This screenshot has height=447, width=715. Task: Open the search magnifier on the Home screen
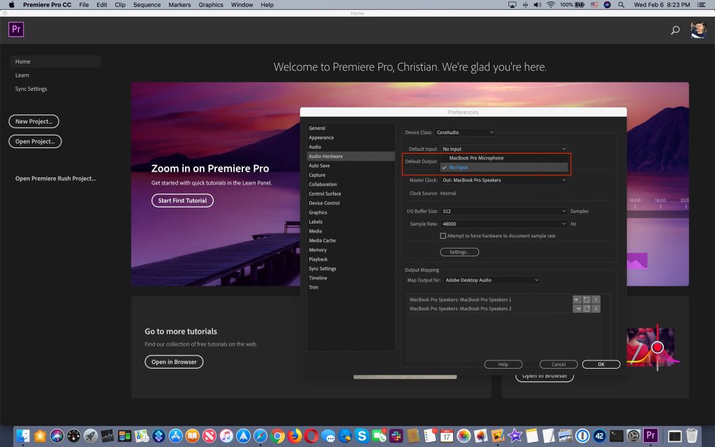tap(675, 30)
